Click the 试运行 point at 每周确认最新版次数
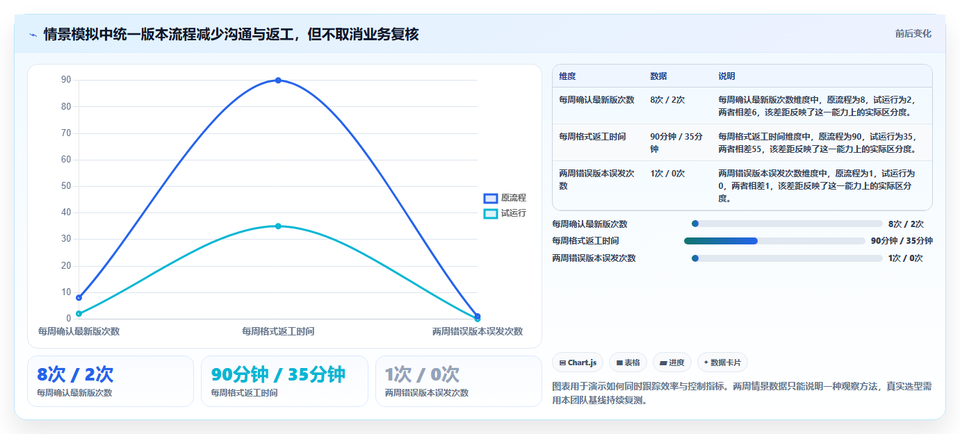Image resolution: width=960 pixels, height=434 pixels. 79,314
